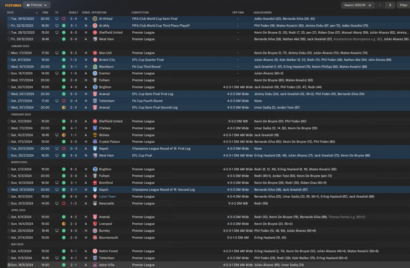The height and width of the screenshot is (268, 410).
Task: Click the previous season left arrow
Action: coord(380,5)
